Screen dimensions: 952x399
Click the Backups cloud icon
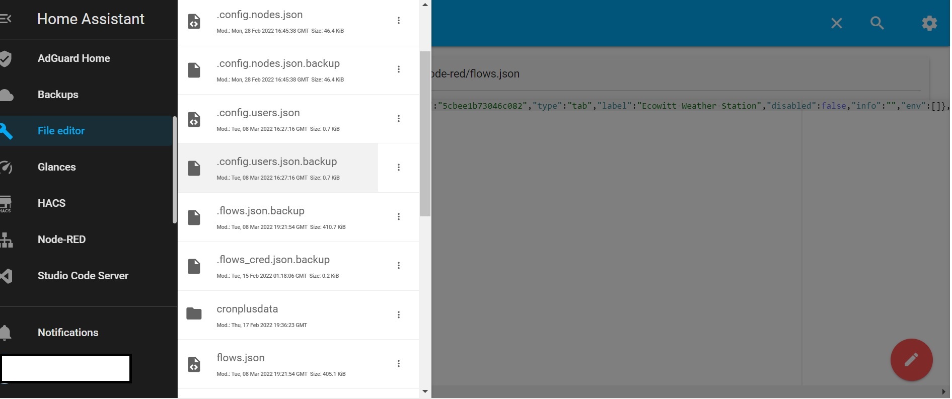tap(7, 95)
